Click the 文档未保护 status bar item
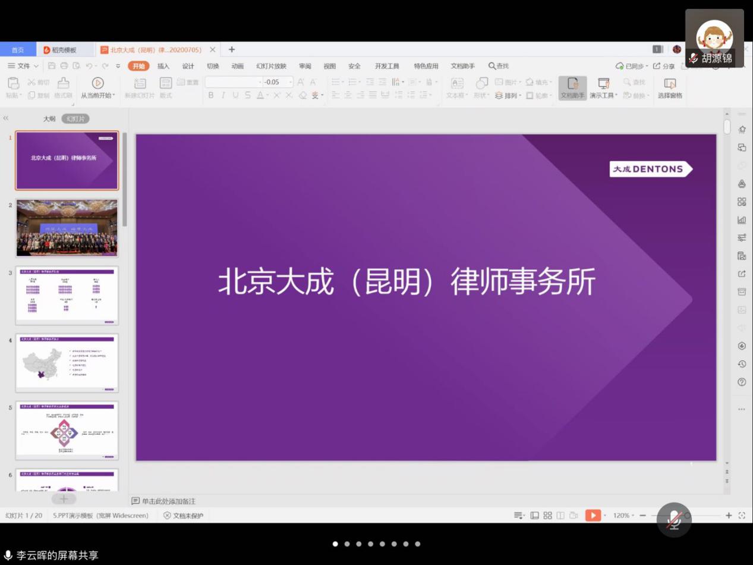753x565 pixels. point(184,516)
